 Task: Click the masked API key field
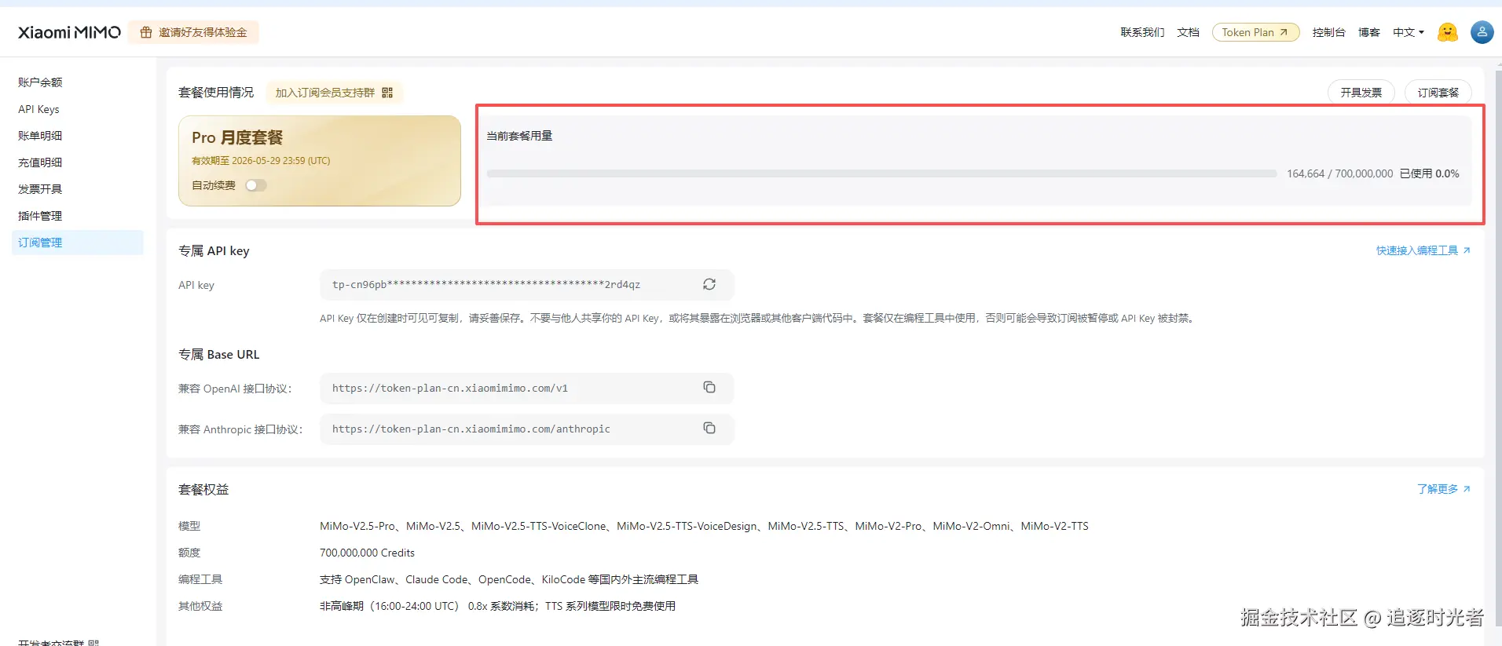pos(526,285)
